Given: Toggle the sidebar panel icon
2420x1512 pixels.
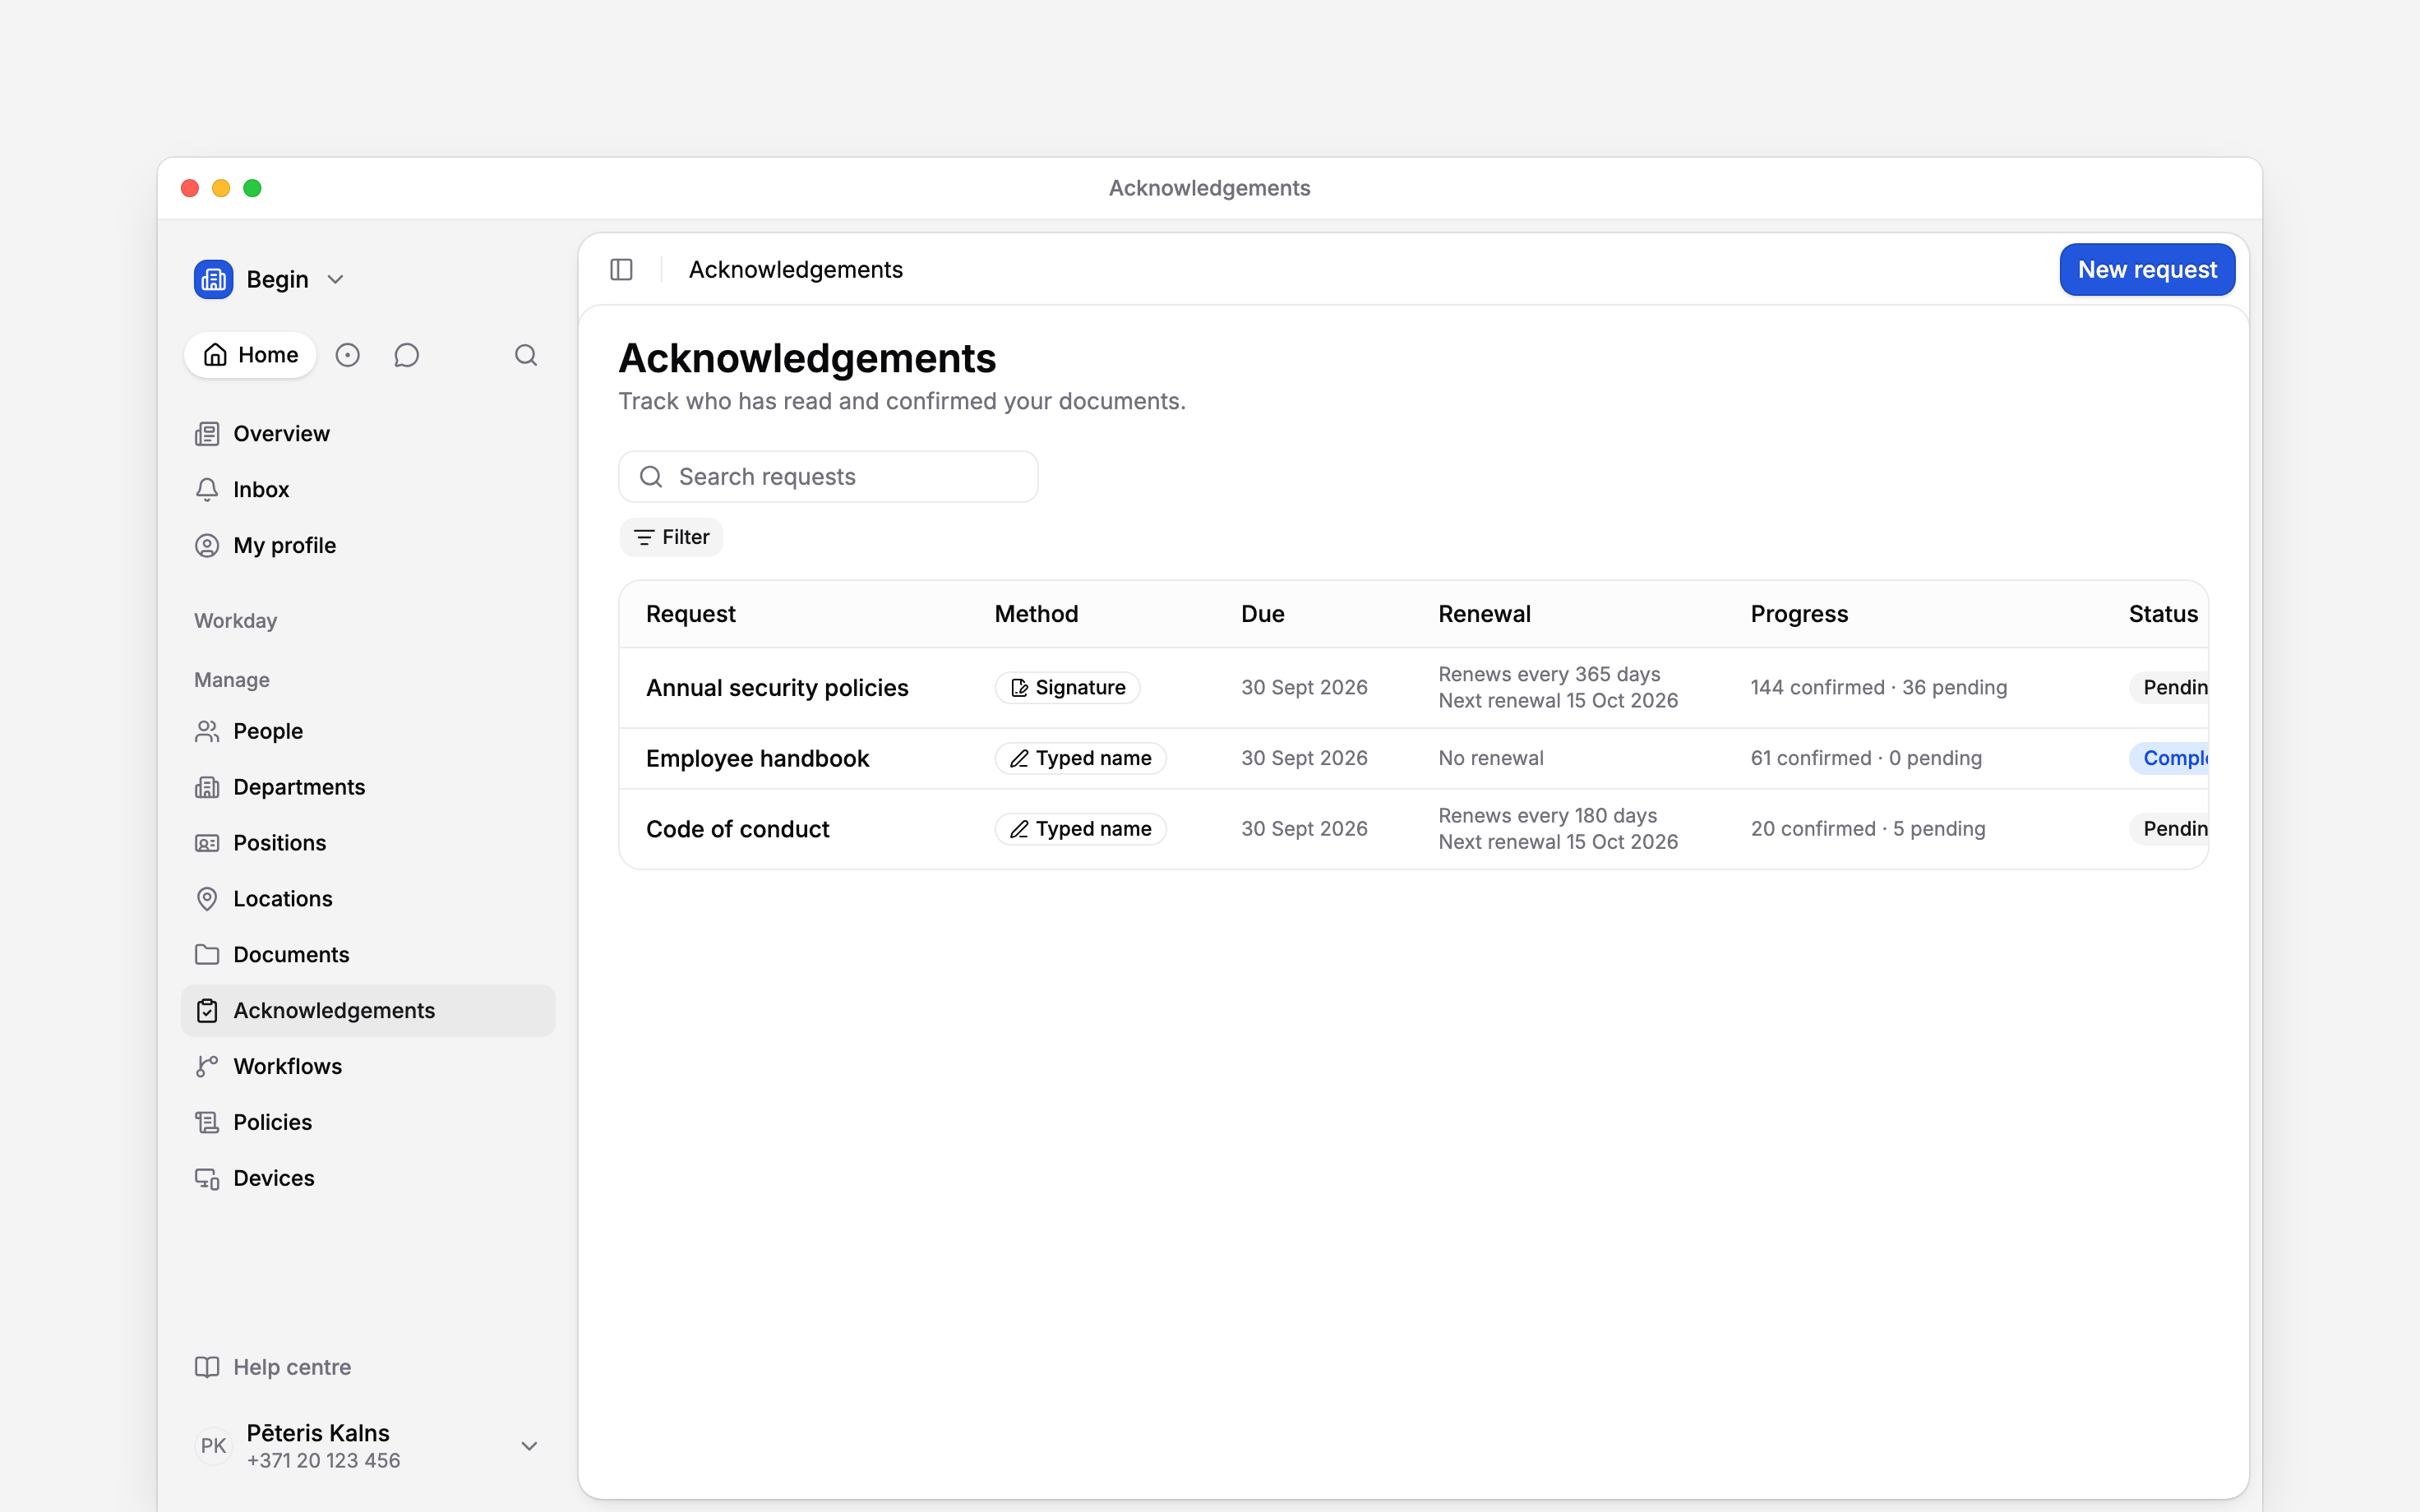Looking at the screenshot, I should click(x=621, y=270).
